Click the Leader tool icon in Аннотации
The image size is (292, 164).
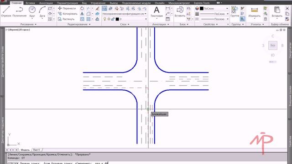167,14
